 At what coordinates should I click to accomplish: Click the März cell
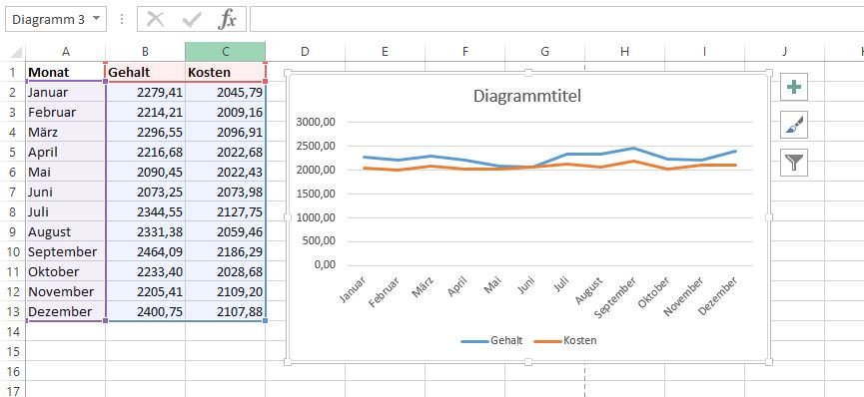pos(66,132)
